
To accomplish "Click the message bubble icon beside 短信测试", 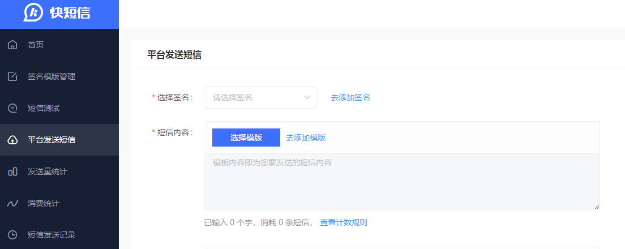I will coord(12,108).
